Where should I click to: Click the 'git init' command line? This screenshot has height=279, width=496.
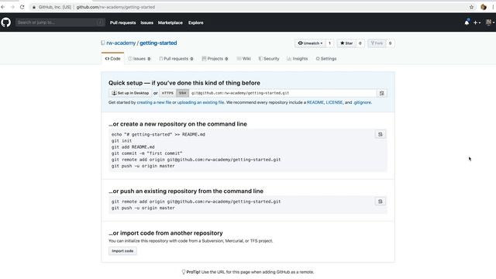click(x=122, y=141)
